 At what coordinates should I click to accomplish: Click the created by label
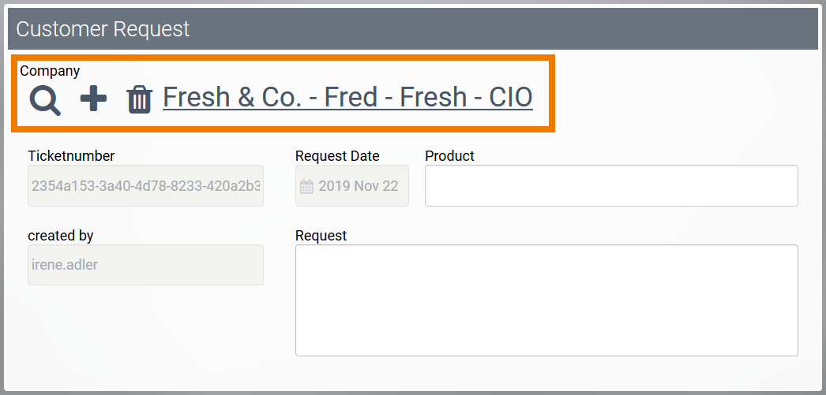click(60, 236)
